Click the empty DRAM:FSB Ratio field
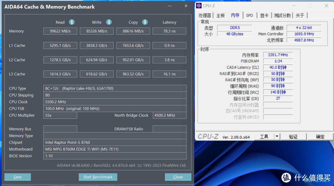The image size is (334, 186). [169, 129]
